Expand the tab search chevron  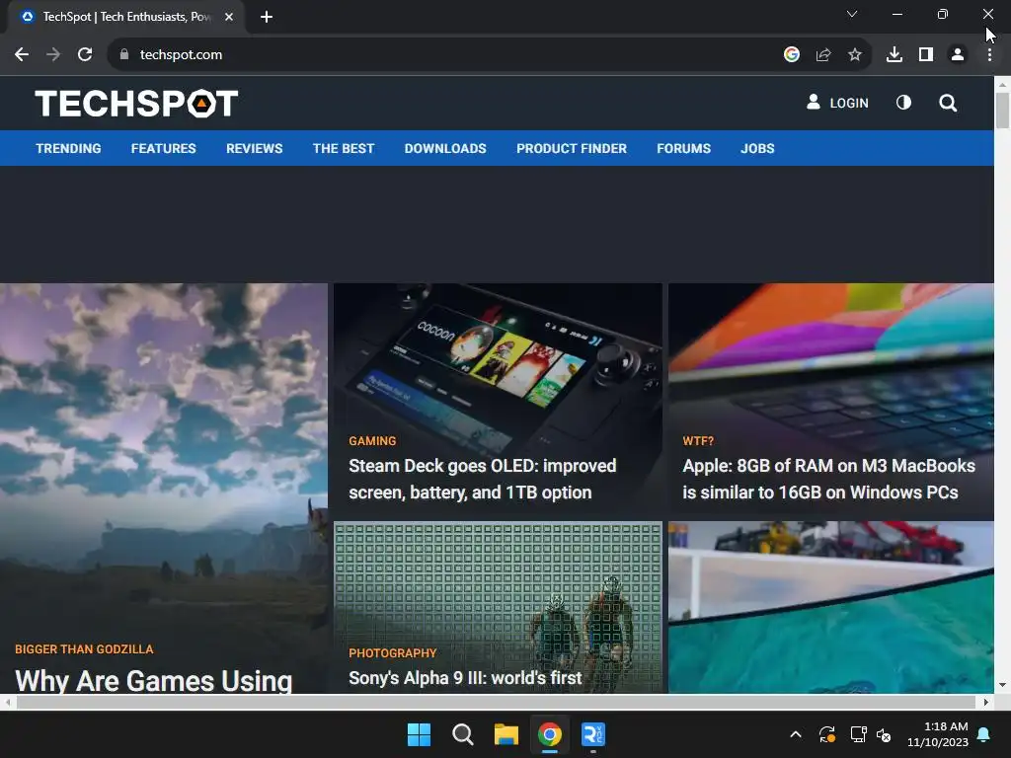(852, 14)
